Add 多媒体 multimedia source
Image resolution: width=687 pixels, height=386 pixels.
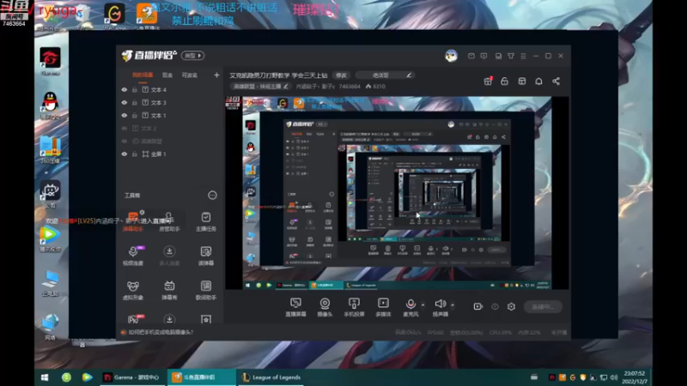pos(383,307)
